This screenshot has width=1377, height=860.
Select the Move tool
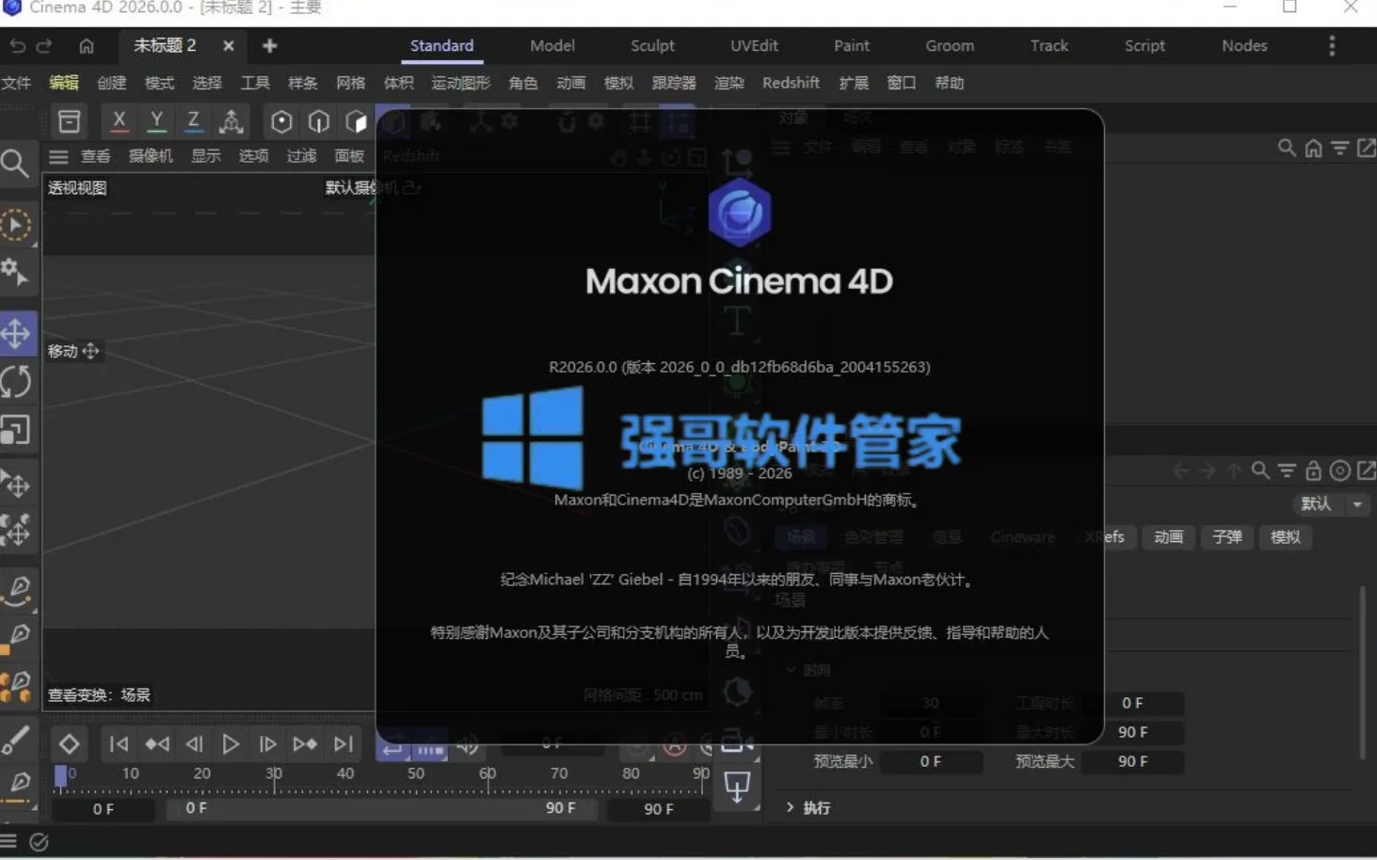(x=16, y=333)
